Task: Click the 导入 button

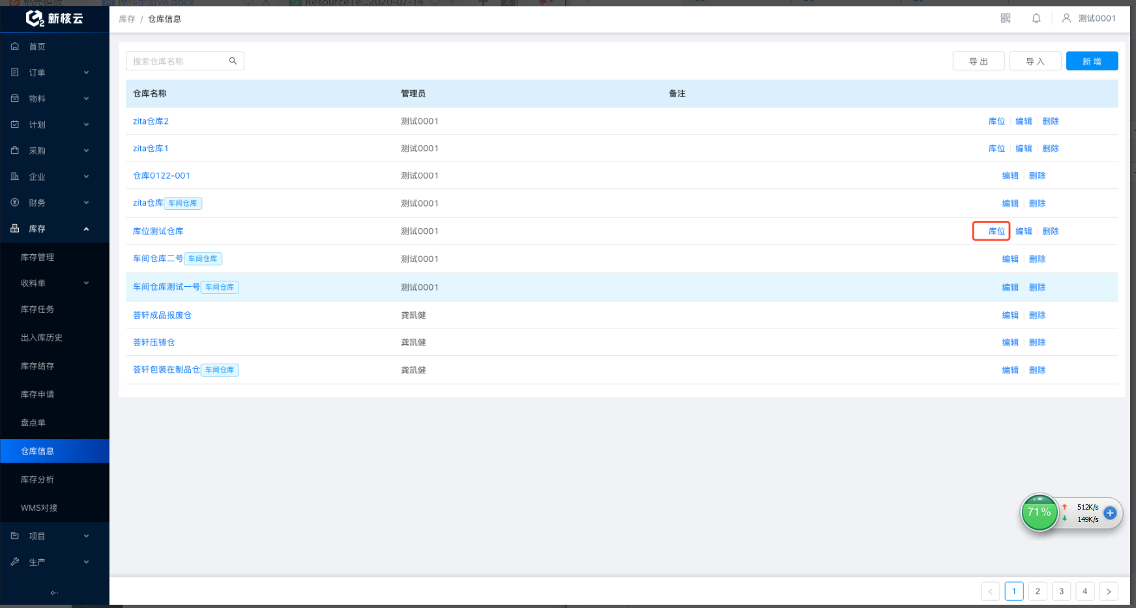Action: coord(1035,61)
